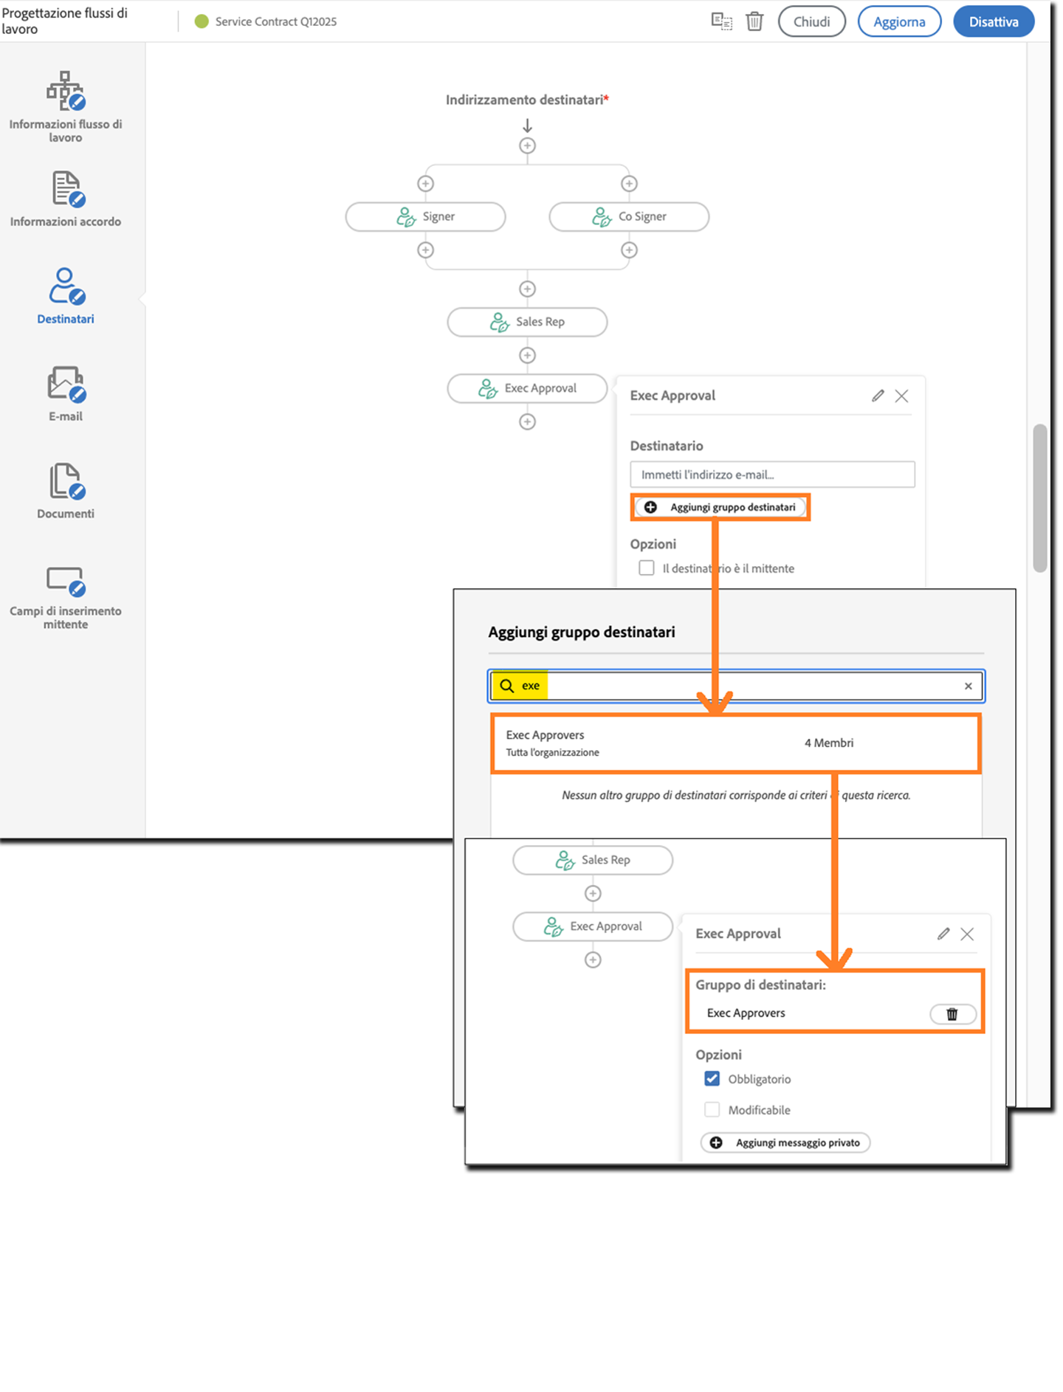Edit Exec Approval name with pencil icon

tap(878, 396)
